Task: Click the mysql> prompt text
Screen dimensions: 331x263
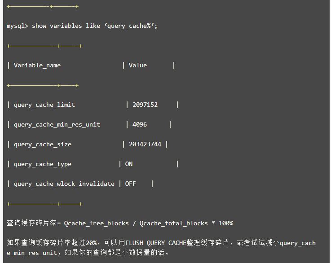Action: [x=18, y=26]
